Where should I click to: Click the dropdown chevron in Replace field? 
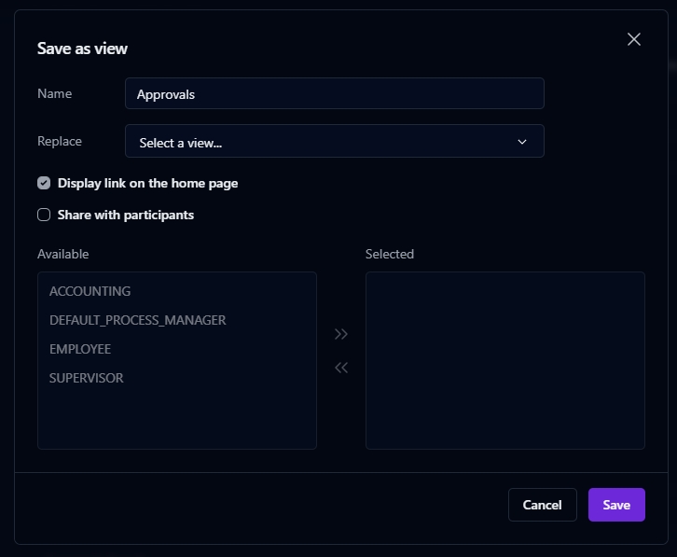[522, 142]
